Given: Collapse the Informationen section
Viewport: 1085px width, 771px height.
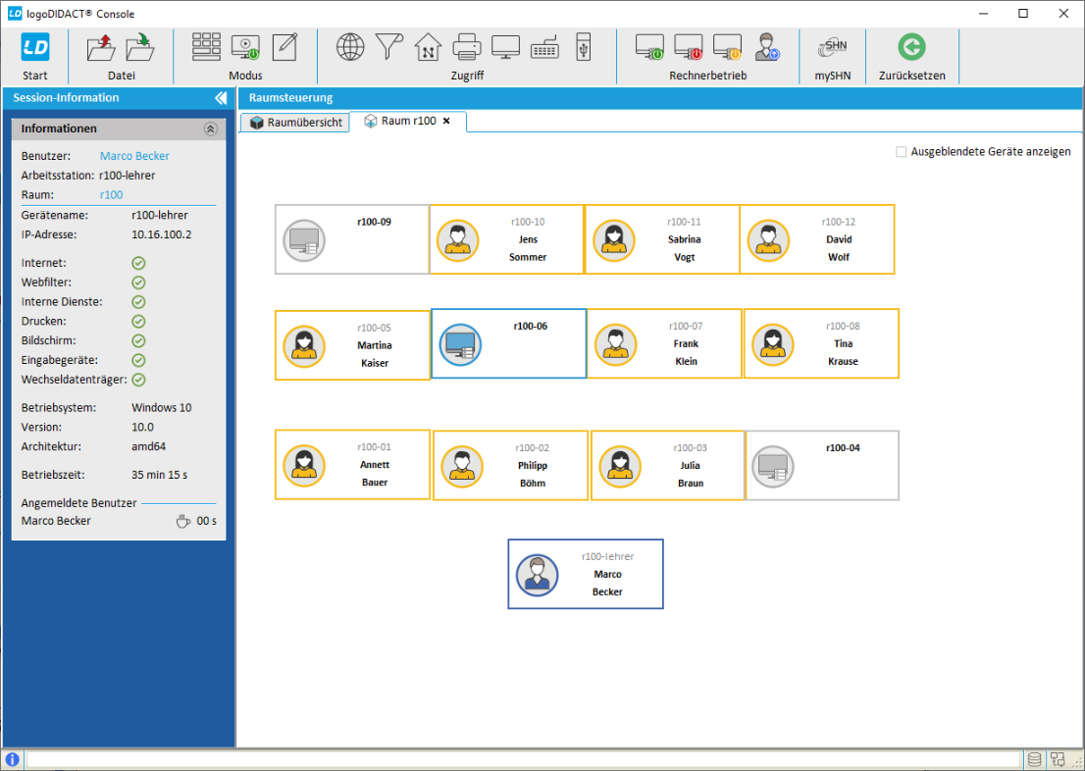Looking at the screenshot, I should tap(211, 128).
